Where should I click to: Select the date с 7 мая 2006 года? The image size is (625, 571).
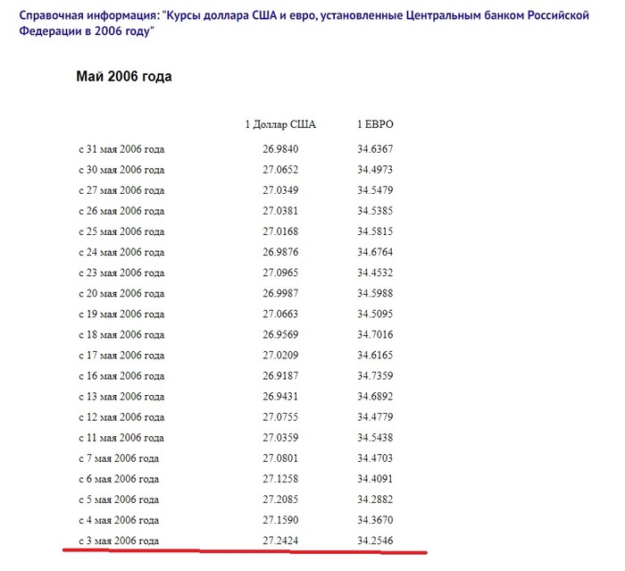coord(119,458)
